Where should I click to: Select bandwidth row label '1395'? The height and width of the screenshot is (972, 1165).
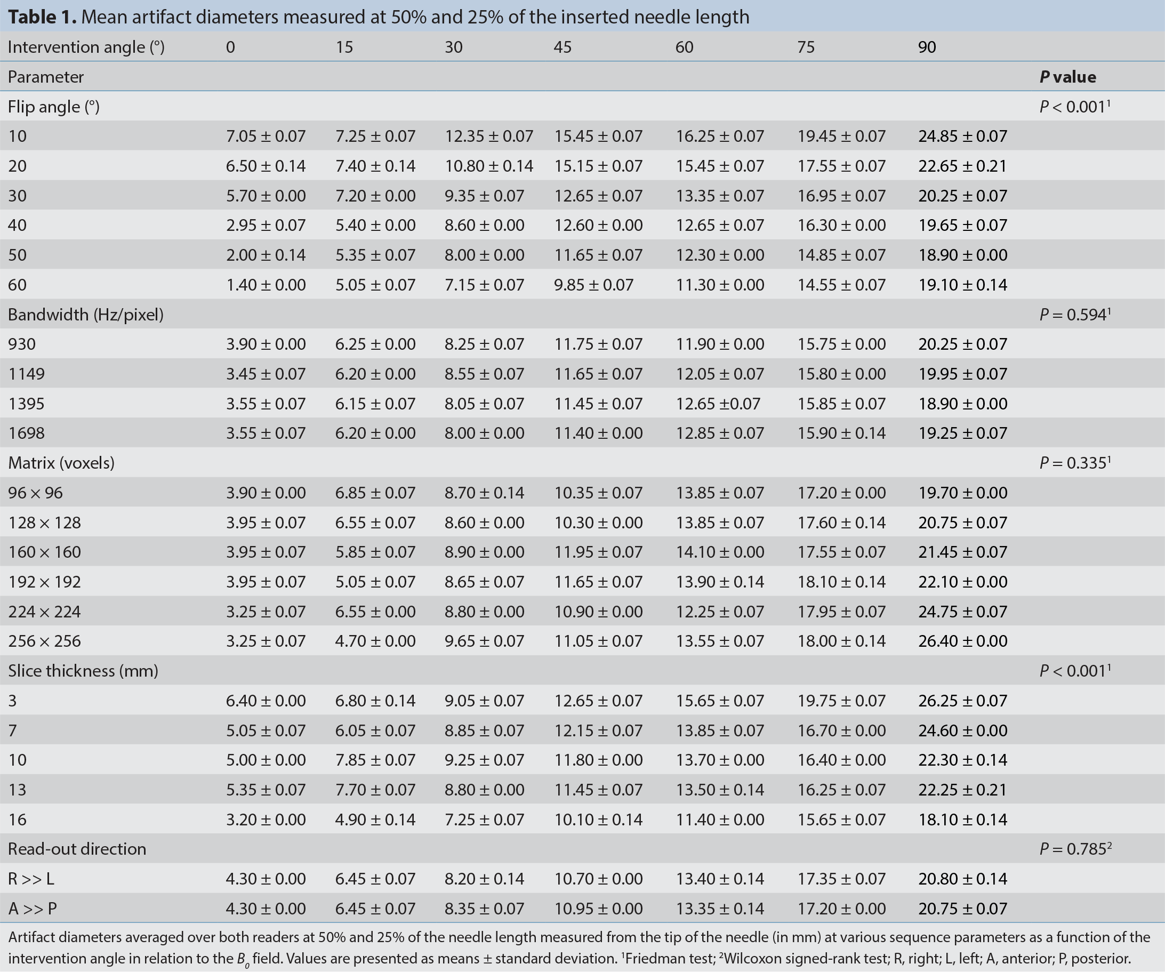26,404
